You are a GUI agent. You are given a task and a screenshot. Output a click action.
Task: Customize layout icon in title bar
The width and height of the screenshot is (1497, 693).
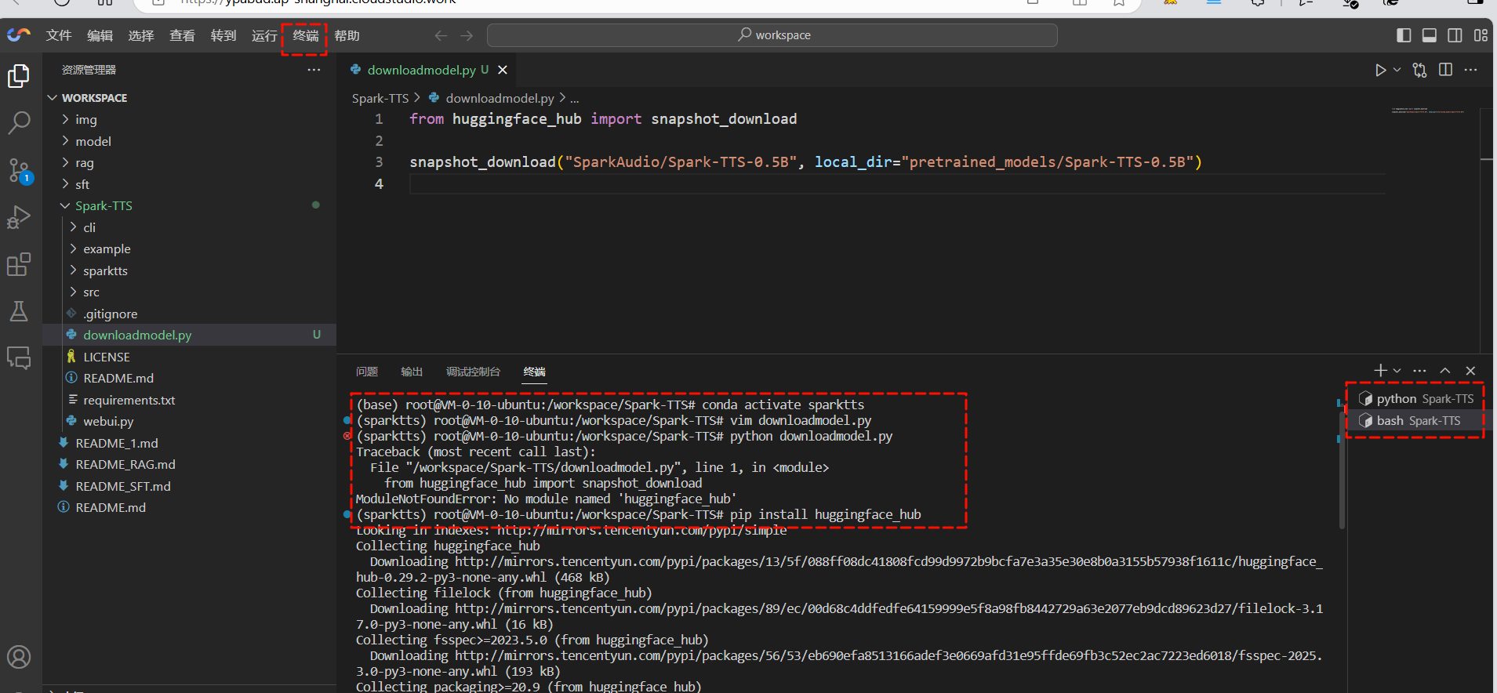[x=1481, y=35]
